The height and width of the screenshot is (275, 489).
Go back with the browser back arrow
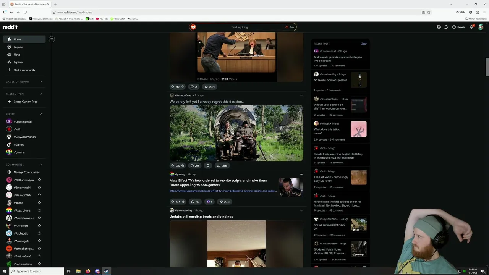pyautogui.click(x=11, y=12)
